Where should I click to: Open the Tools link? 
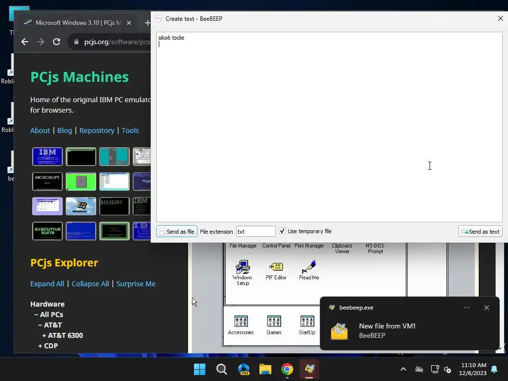(130, 130)
